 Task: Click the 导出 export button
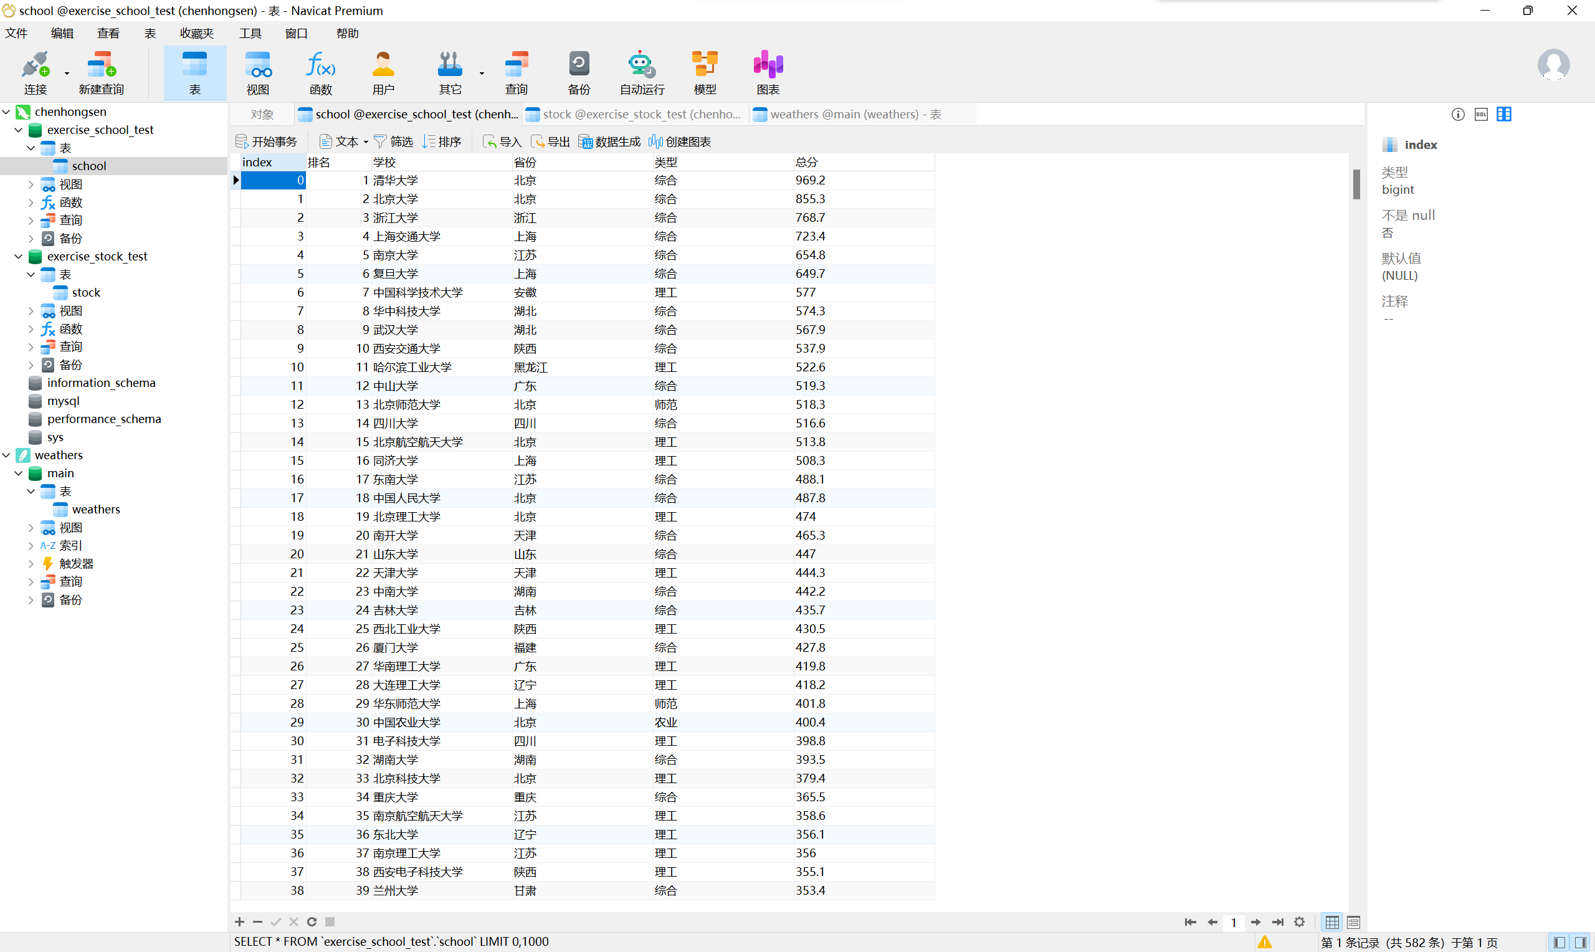(x=550, y=142)
